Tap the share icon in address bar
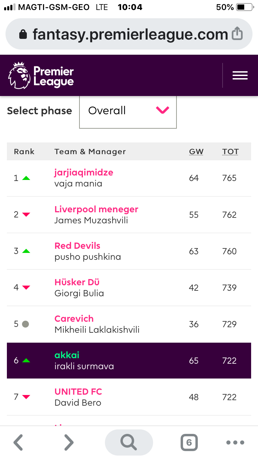Screen dimensions: 258x459 coord(237,34)
